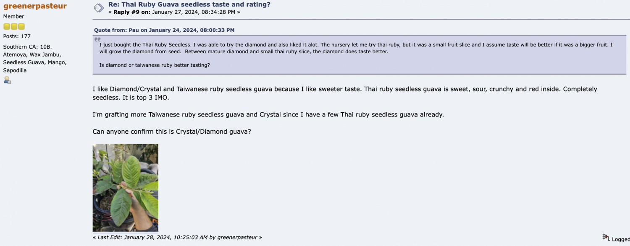
Task: Open the post title link about Thai Ruby Guava
Action: [189, 5]
